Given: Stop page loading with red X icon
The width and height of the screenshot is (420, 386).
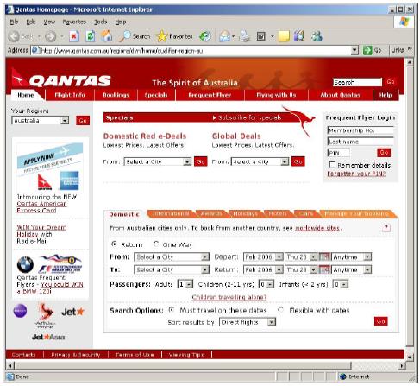Looking at the screenshot, I should pyautogui.click(x=74, y=36).
